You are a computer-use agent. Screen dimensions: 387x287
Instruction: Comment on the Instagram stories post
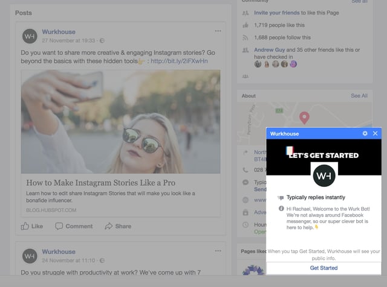pyautogui.click(x=74, y=226)
